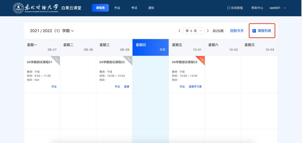The width and height of the screenshot is (302, 143).
Task: Open 超星学习通 link on Friday course
Action: [195, 87]
